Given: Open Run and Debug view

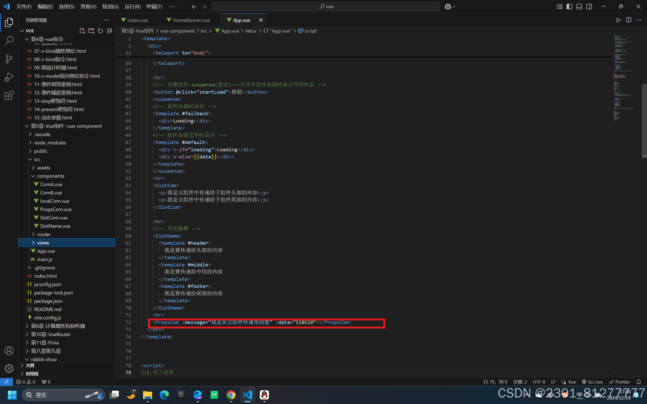Looking at the screenshot, I should [x=9, y=77].
